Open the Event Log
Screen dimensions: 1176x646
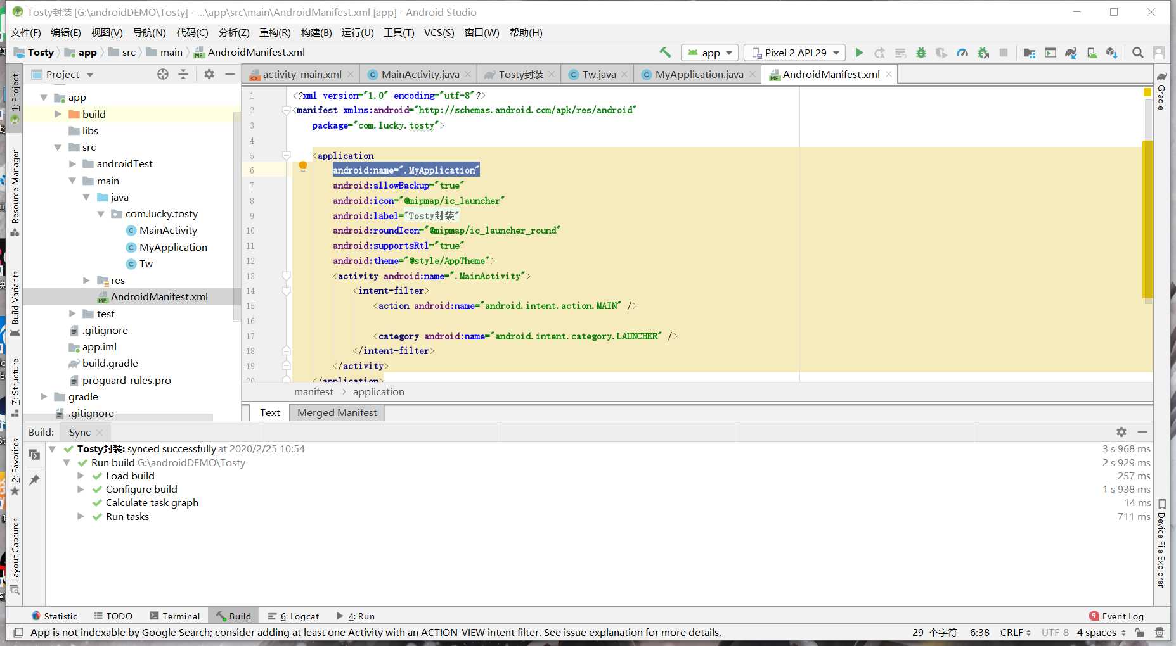pyautogui.click(x=1116, y=616)
